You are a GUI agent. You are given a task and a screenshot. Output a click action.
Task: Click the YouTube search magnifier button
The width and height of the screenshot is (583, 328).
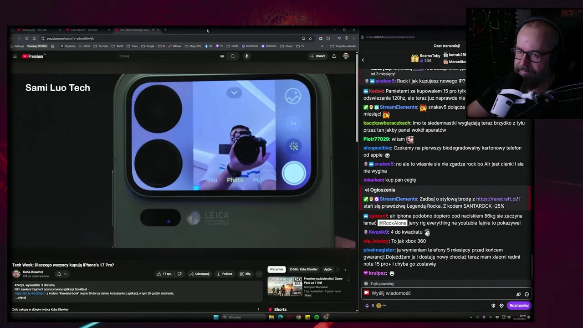point(233,56)
